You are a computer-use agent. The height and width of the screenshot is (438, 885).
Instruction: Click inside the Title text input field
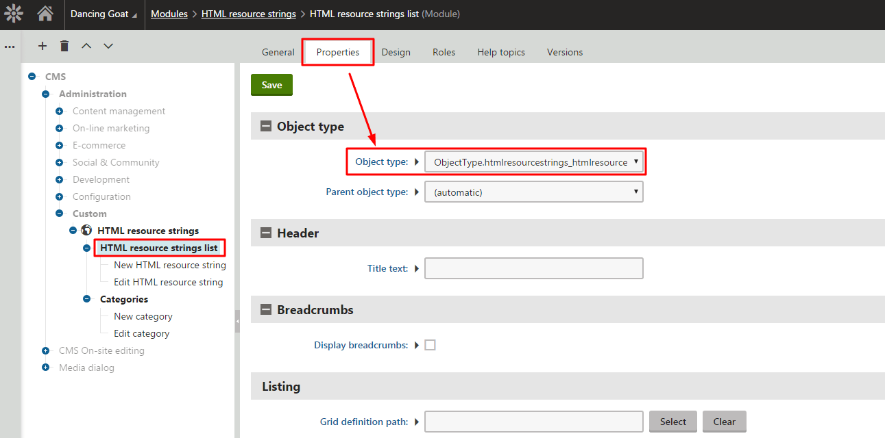533,268
